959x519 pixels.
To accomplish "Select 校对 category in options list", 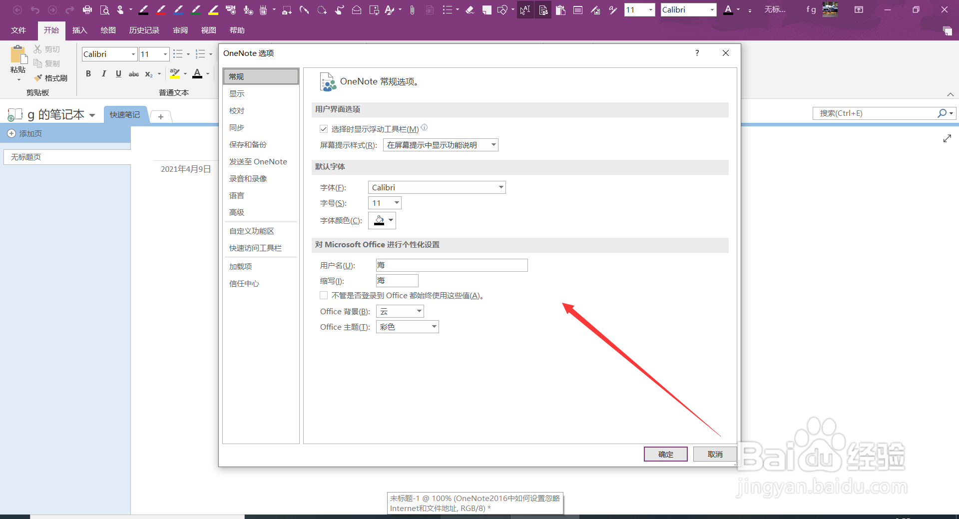I will coord(261,110).
